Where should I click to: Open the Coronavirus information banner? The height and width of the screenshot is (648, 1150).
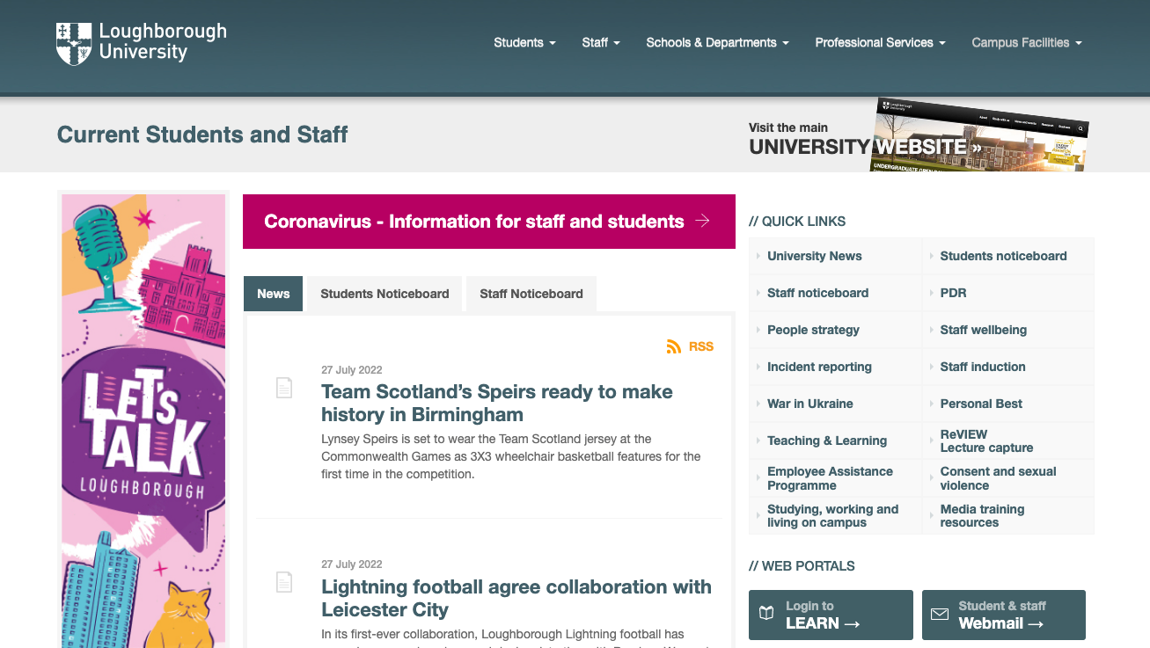[x=475, y=221]
